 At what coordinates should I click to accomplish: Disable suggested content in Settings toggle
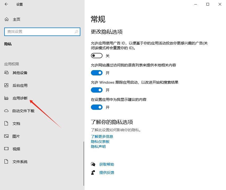point(96,107)
